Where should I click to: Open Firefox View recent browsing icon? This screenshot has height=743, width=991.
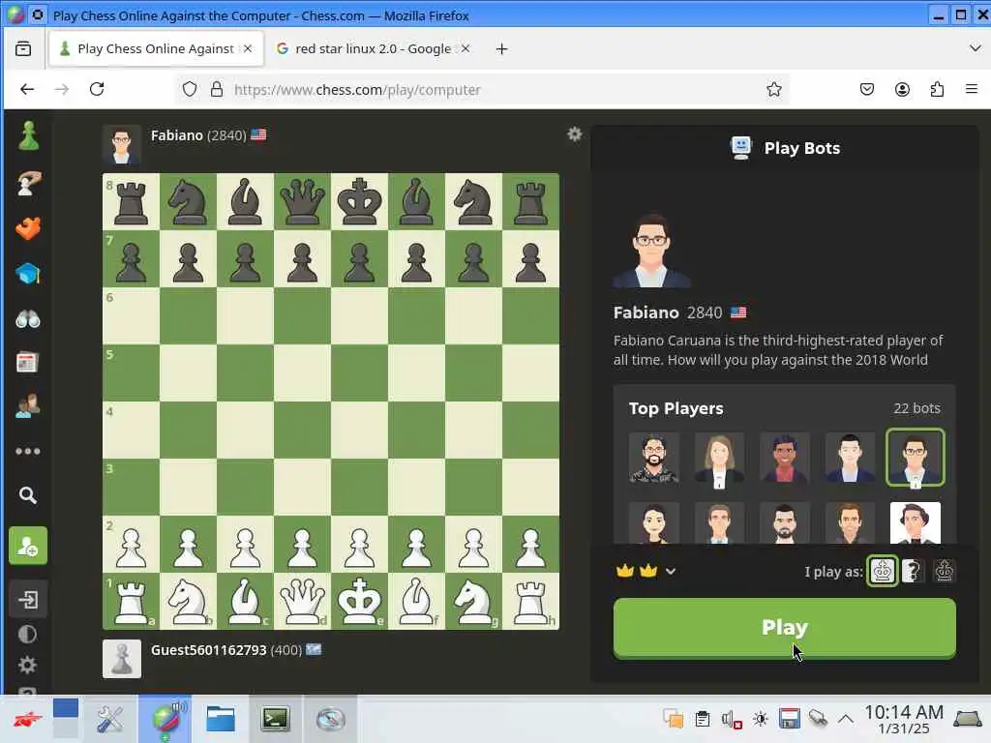point(23,48)
